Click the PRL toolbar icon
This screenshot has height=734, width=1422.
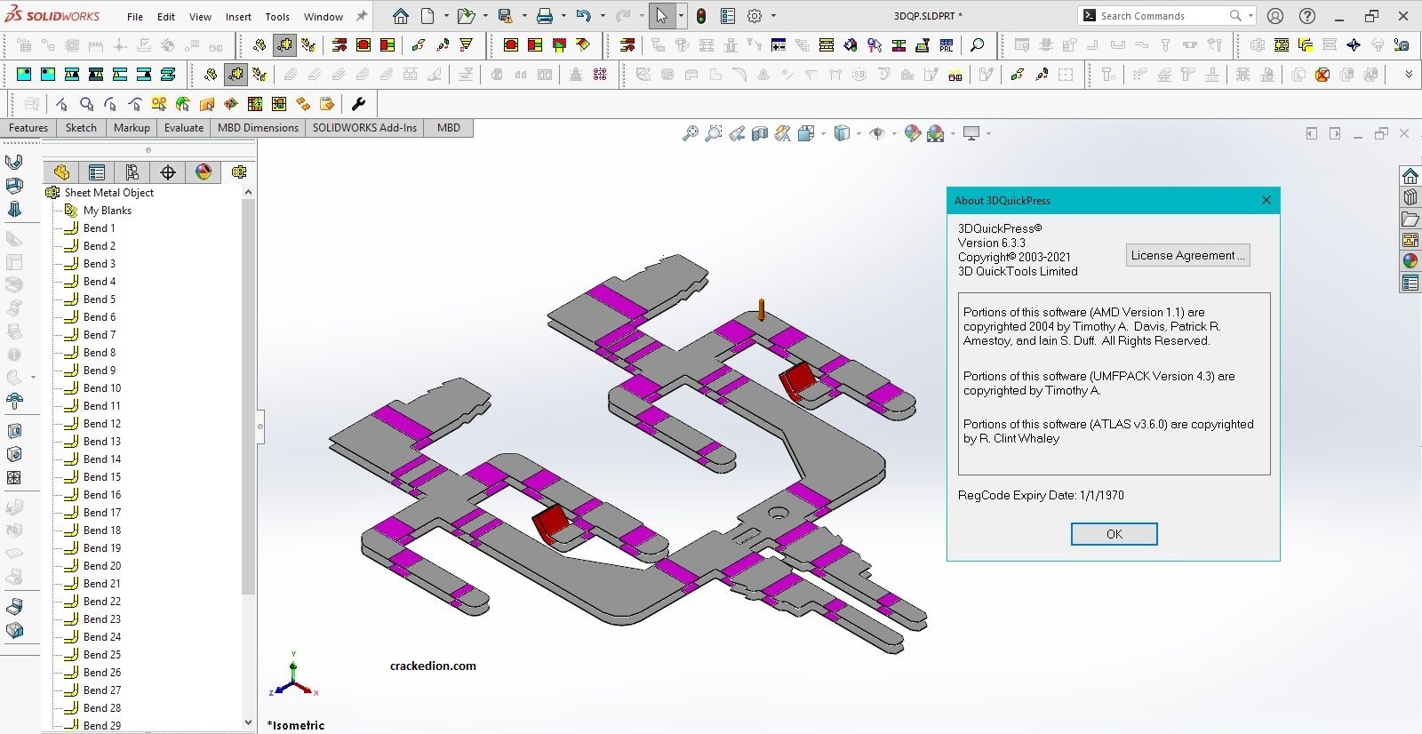947,45
